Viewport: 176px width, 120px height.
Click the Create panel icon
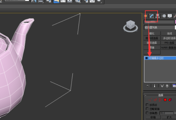click(146, 16)
